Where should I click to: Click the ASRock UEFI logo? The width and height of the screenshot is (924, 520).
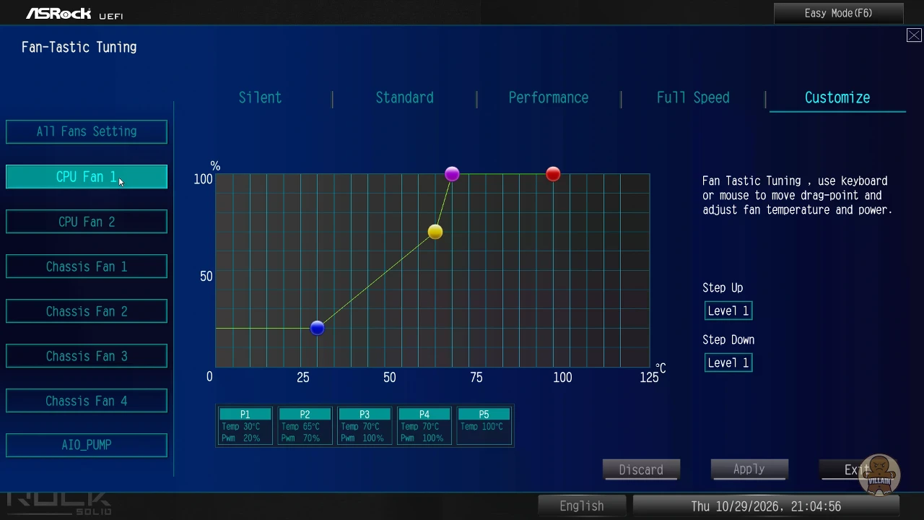[x=74, y=14]
